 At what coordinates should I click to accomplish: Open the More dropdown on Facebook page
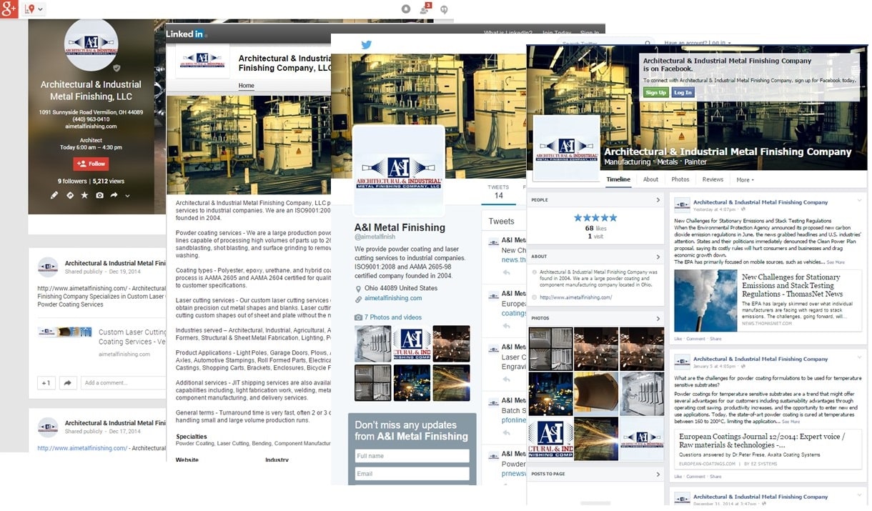click(x=745, y=180)
